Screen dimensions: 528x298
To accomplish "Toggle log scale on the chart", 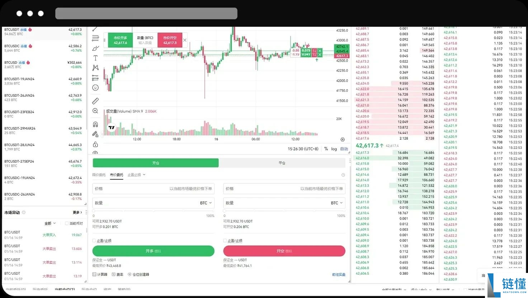I will (334, 149).
